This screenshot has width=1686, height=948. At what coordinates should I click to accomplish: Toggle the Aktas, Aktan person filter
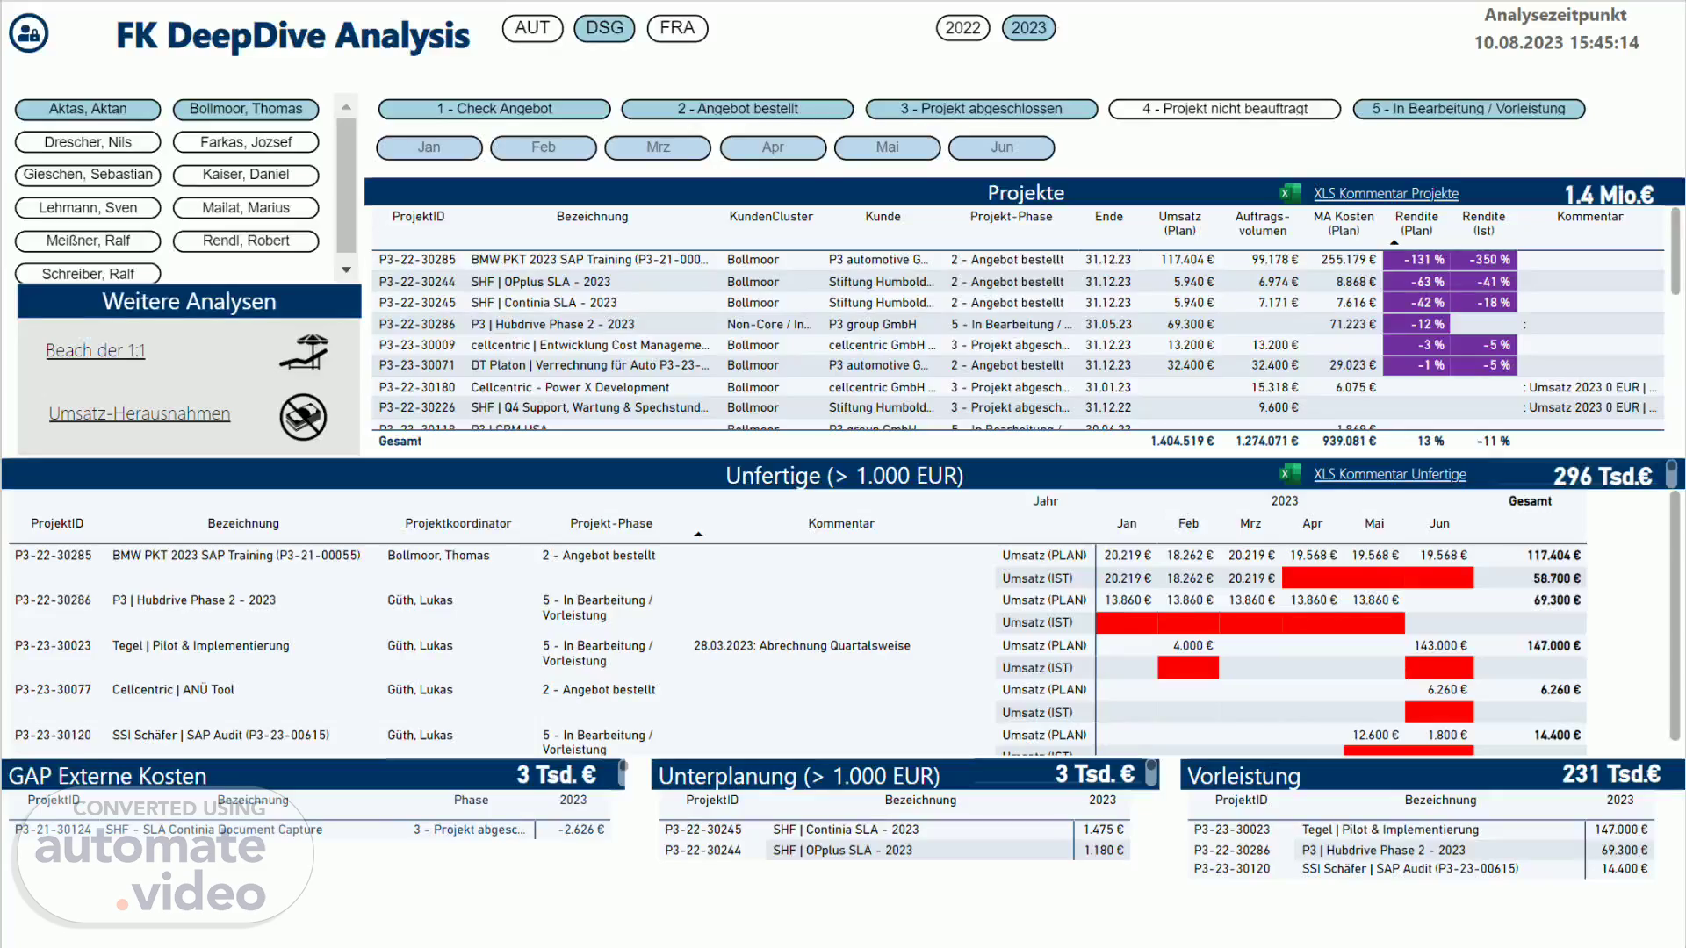88,109
